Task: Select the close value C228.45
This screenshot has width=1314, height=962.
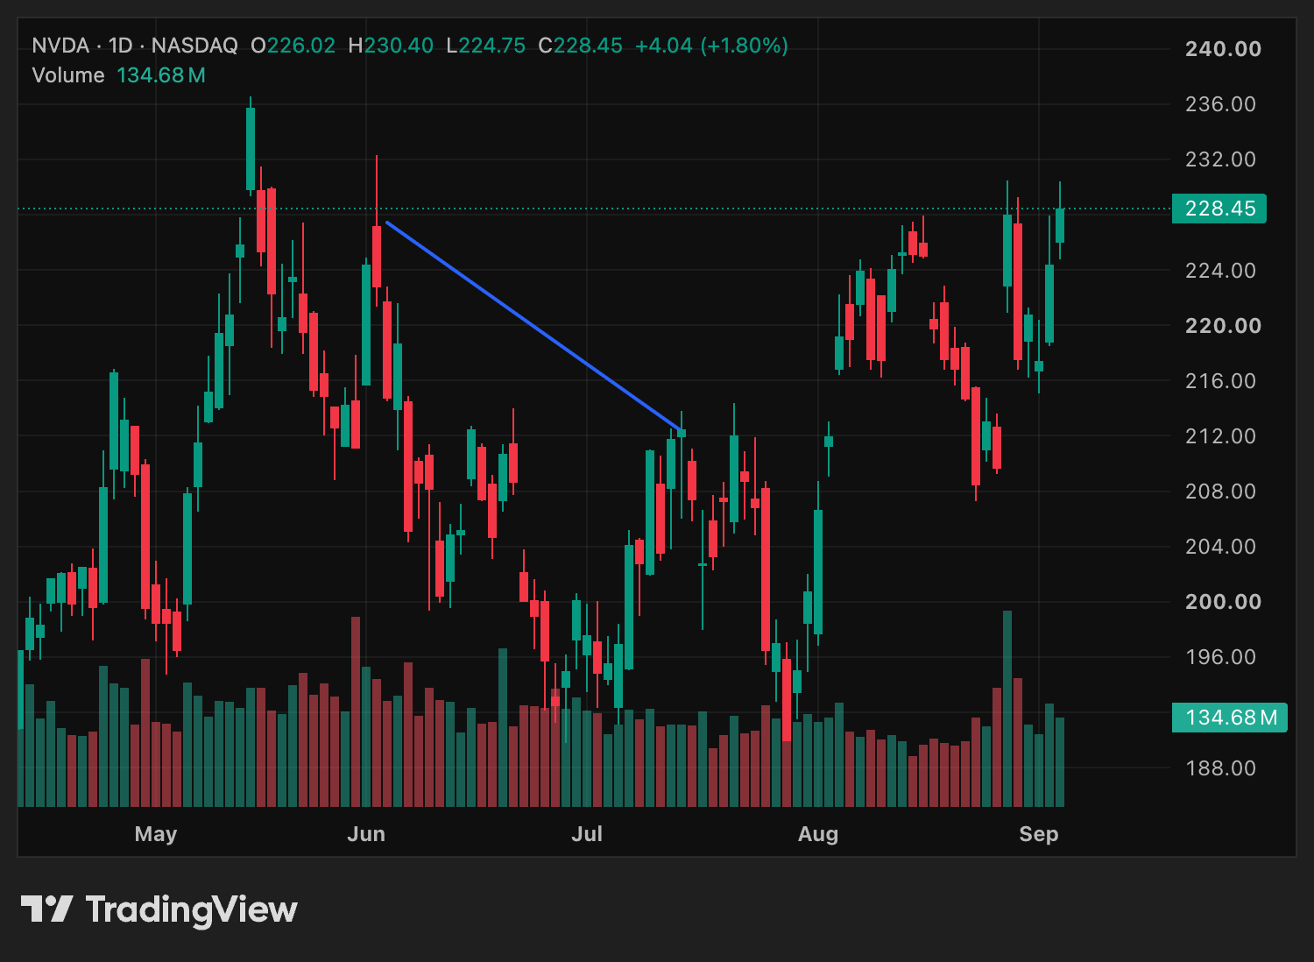Action: tap(580, 46)
